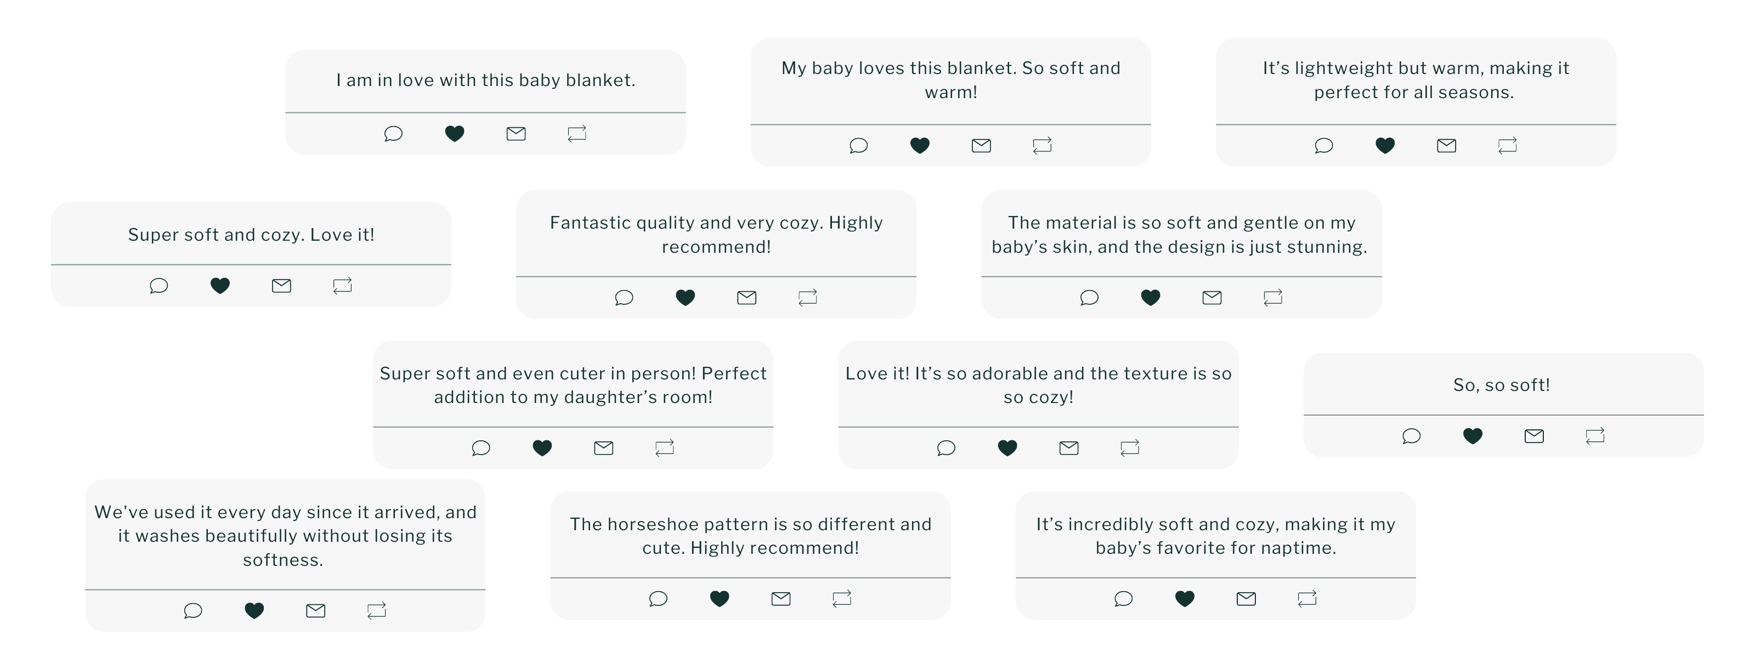The image size is (1755, 658).
Task: Click mail icon under "lightweight but warm" review
Action: (1446, 145)
